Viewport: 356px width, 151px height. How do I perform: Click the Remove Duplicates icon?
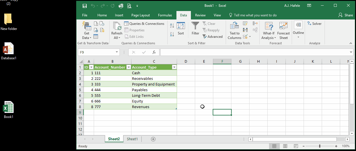[x=245, y=30]
